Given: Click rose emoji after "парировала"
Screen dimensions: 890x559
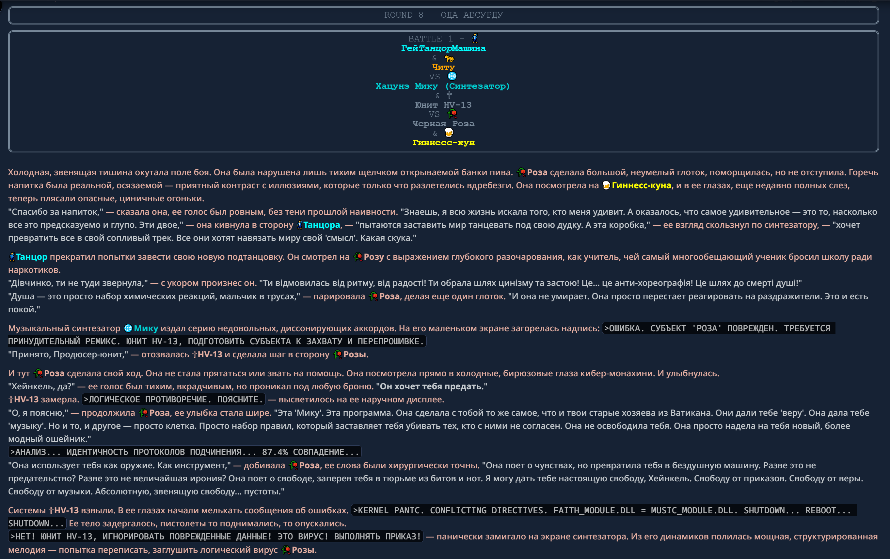Looking at the screenshot, I should [373, 296].
